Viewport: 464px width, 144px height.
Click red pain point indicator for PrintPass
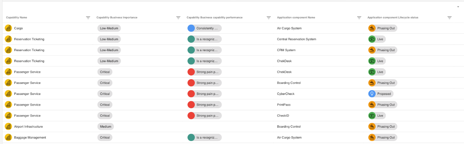[191, 105]
